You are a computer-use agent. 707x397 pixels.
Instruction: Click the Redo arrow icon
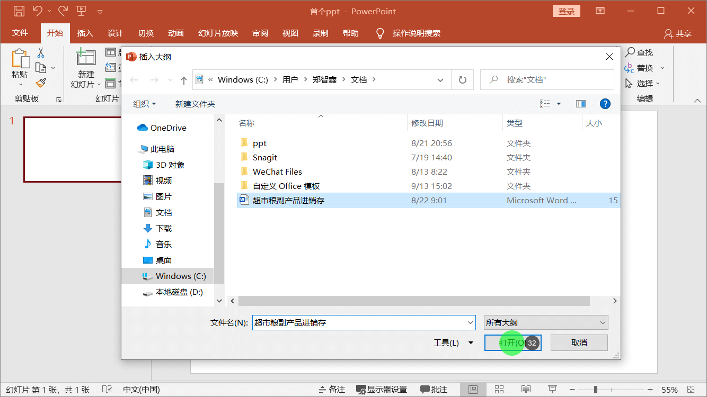[63, 11]
